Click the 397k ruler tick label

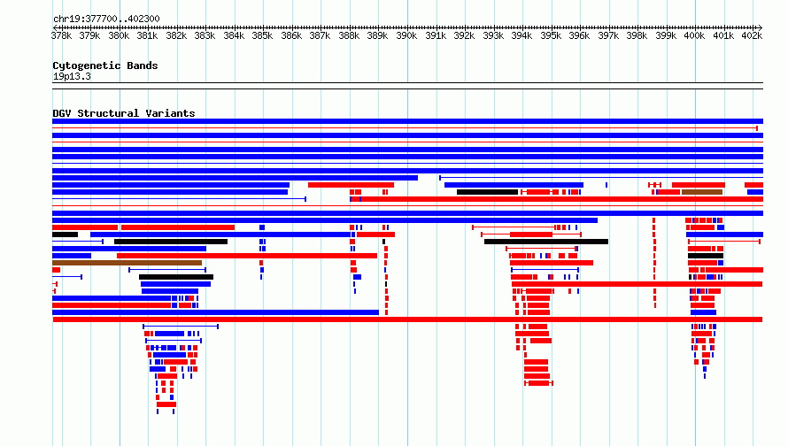coord(608,35)
